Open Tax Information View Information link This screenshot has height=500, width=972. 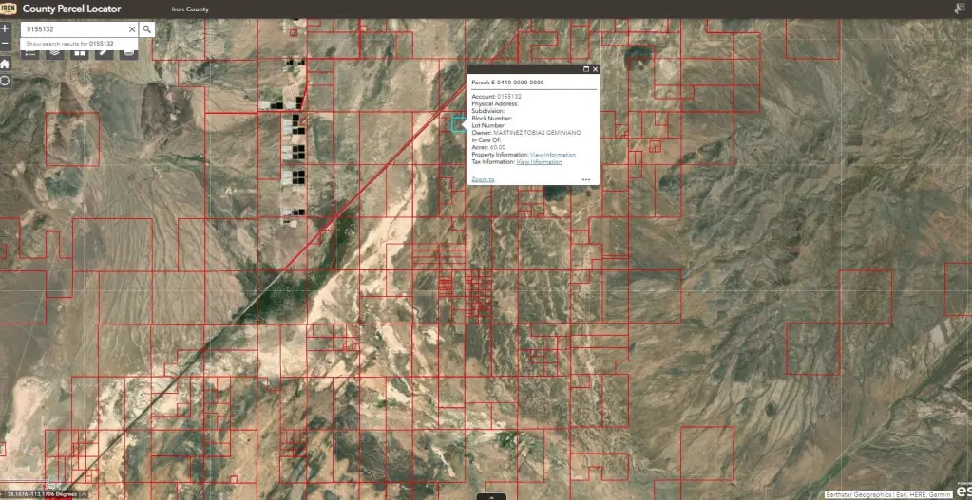pos(539,162)
